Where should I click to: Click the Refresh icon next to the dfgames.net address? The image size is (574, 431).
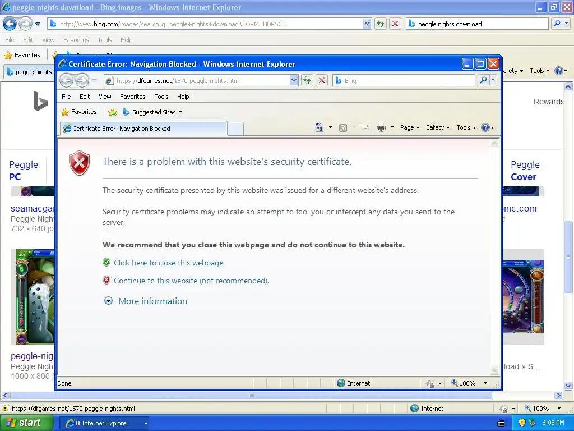pos(307,81)
